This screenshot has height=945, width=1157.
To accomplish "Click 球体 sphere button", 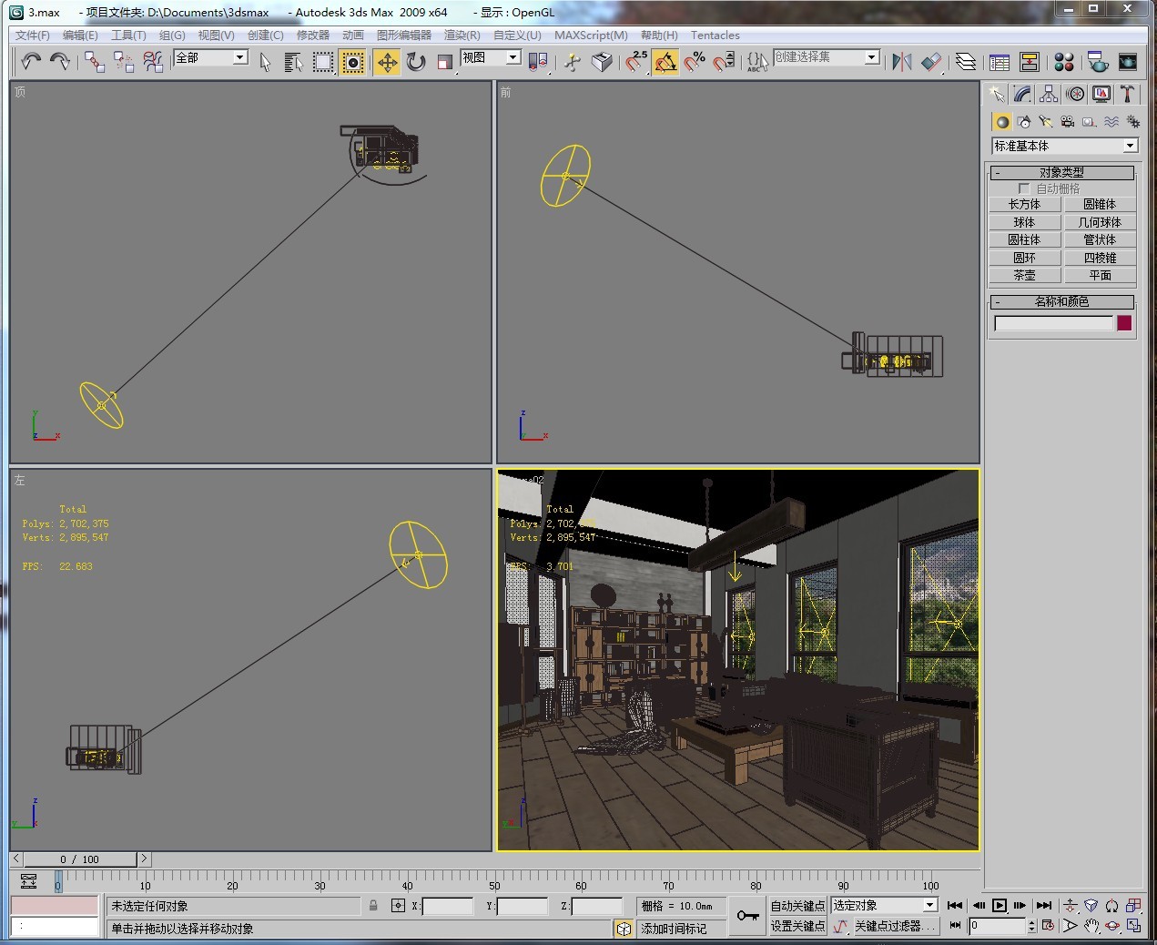I will [x=1024, y=222].
